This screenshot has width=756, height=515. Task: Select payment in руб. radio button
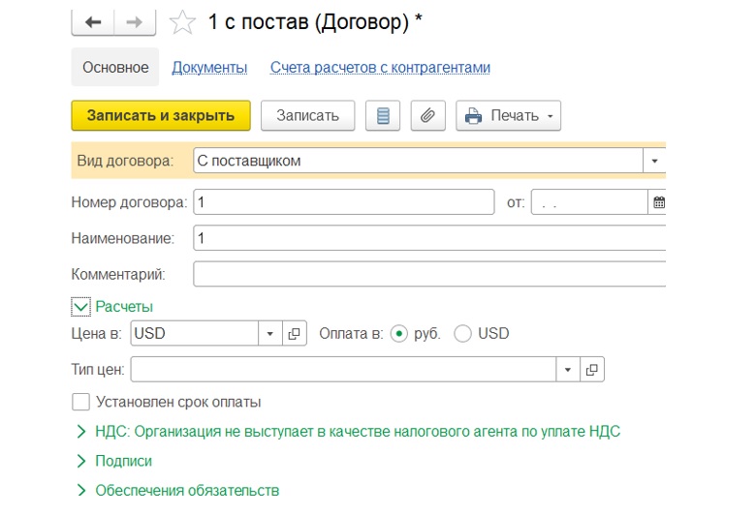click(399, 333)
